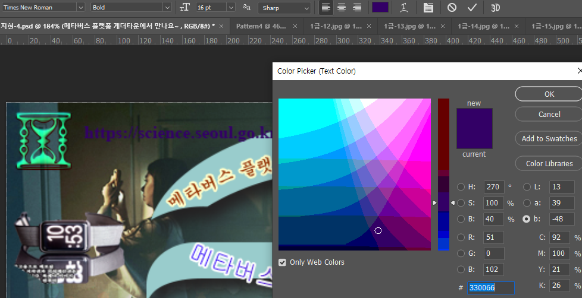Close the 1급-14.jpg tab
Viewport: 582px width, 298px height.
click(x=517, y=26)
